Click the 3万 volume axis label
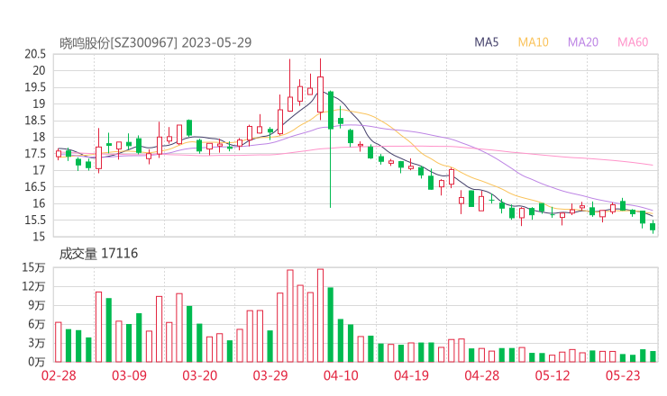The height and width of the screenshot is (396, 667). click(x=37, y=343)
